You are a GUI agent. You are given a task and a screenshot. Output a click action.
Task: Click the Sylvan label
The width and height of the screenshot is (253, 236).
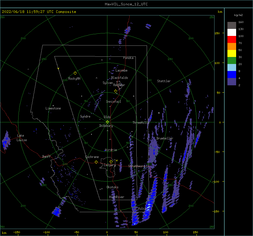pos(108,83)
